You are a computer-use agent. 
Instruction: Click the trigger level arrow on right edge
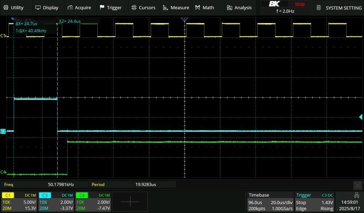[x=360, y=117]
